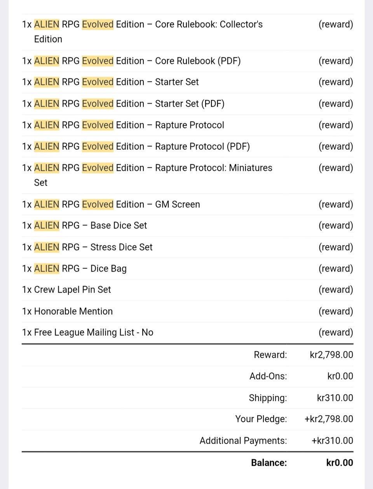Select the Your Pledge +kr2,798.00 amount

(329, 419)
